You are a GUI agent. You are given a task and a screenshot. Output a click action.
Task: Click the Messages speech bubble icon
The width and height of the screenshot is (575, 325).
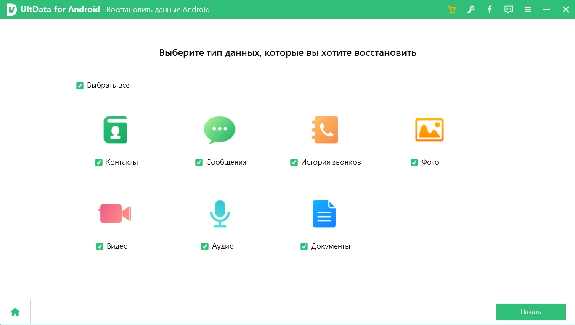coord(219,130)
